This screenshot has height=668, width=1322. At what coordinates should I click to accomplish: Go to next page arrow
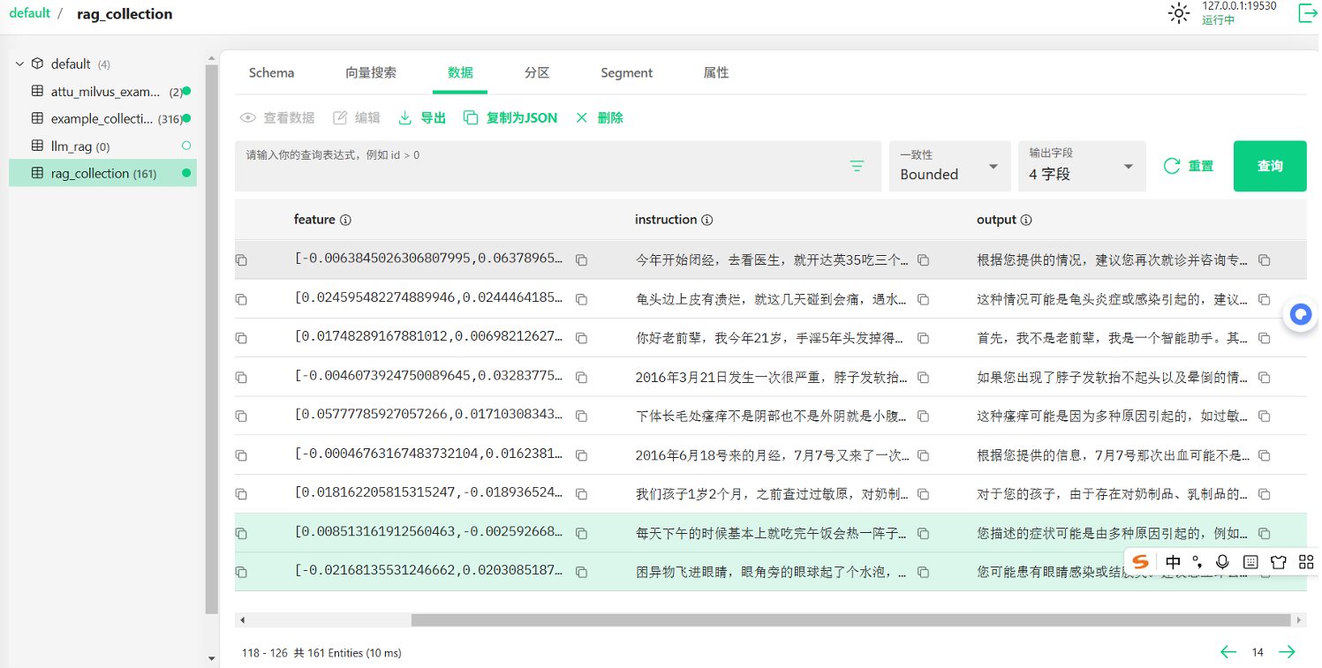1288,652
